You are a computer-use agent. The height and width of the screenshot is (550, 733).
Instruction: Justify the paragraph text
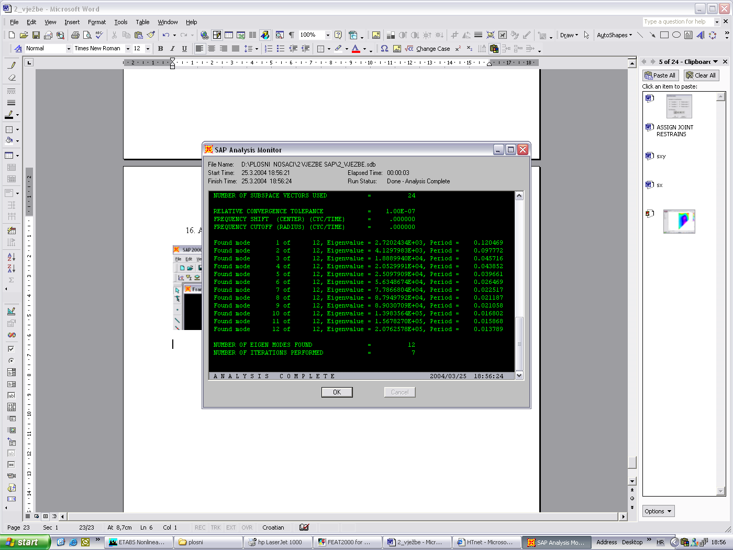tap(236, 49)
